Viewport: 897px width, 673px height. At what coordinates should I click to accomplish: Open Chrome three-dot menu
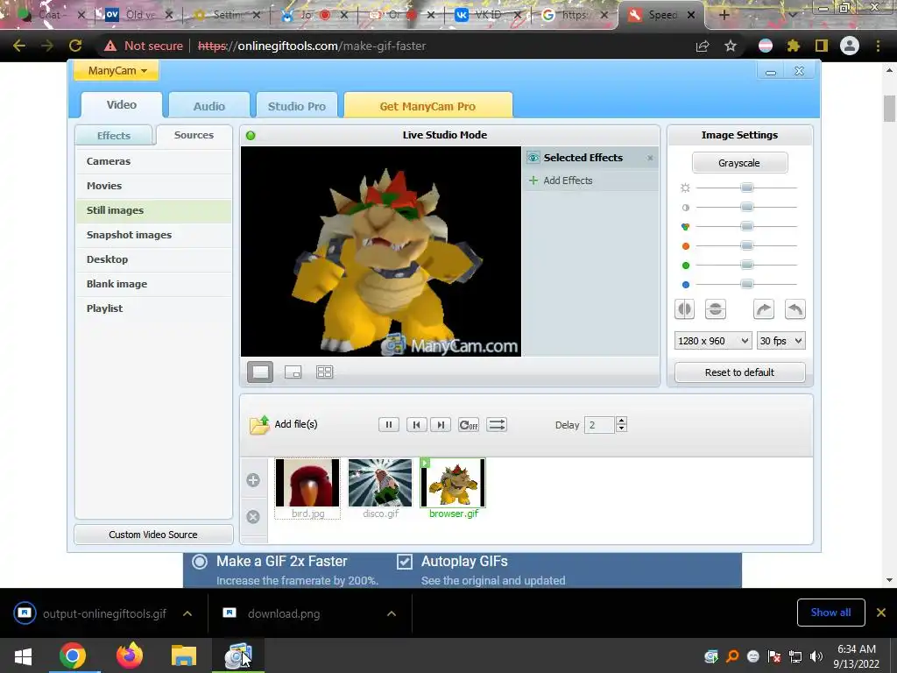point(878,46)
